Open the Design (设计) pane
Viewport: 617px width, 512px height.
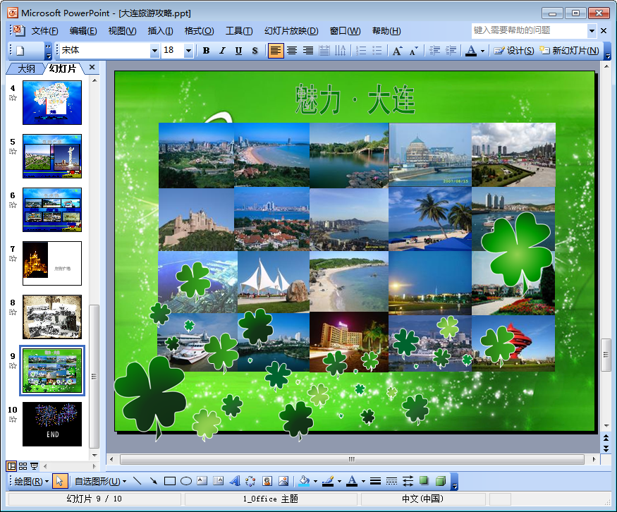point(513,50)
